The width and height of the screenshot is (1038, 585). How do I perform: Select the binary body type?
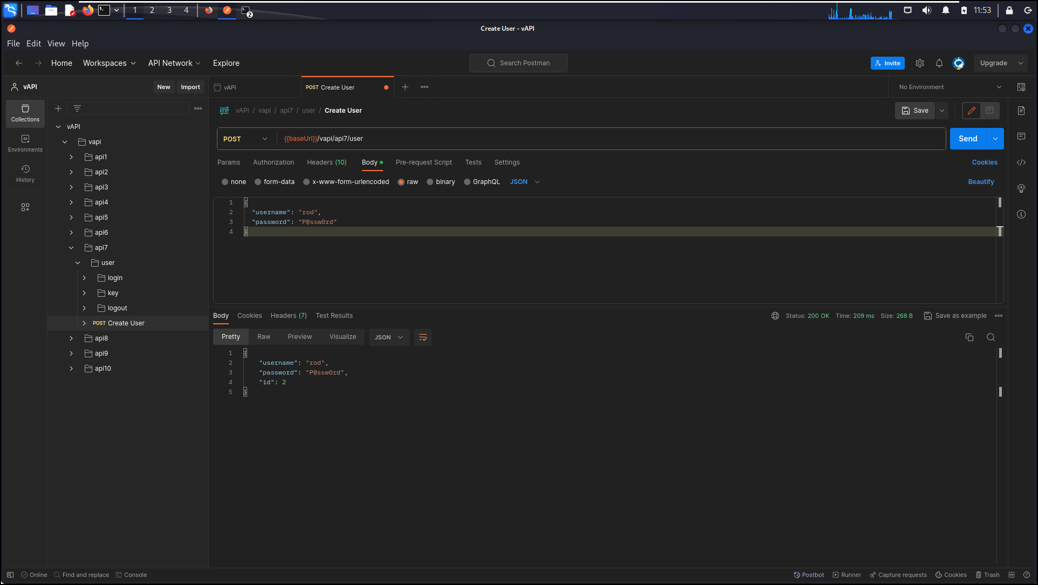[430, 182]
